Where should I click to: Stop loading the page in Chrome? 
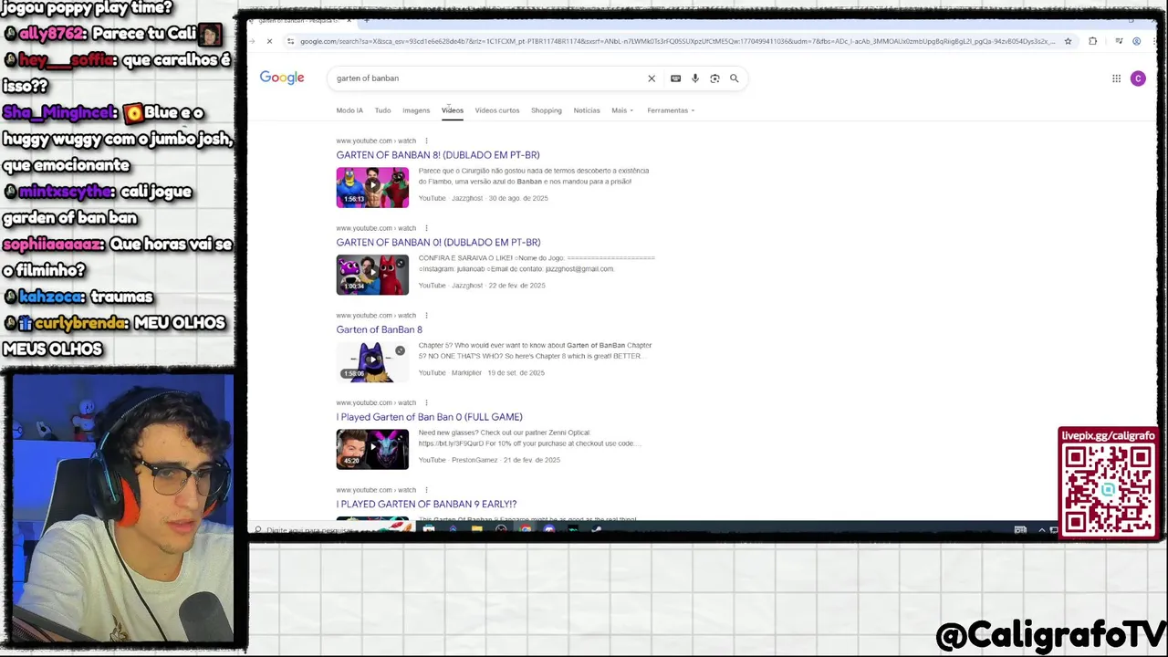[x=269, y=41]
